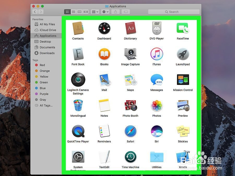235x176 pixels.
Task: Launch the Dictionary app
Action: pyautogui.click(x=130, y=28)
